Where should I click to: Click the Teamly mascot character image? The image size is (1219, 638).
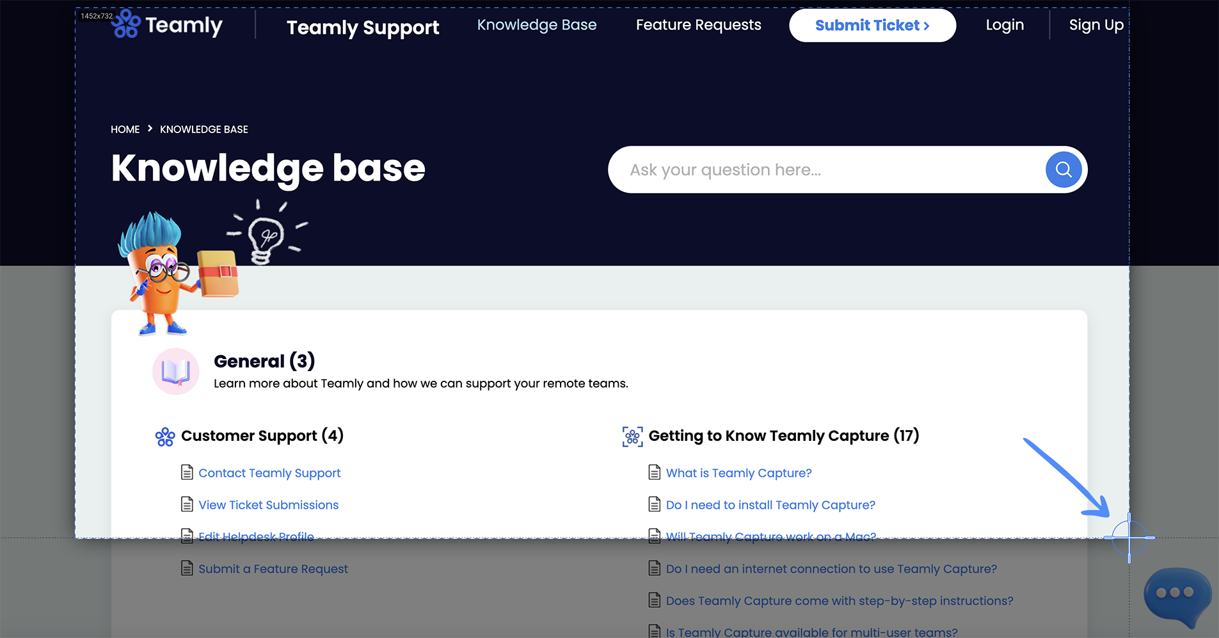coord(179,274)
